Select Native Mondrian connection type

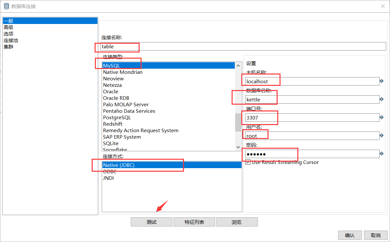[168, 72]
